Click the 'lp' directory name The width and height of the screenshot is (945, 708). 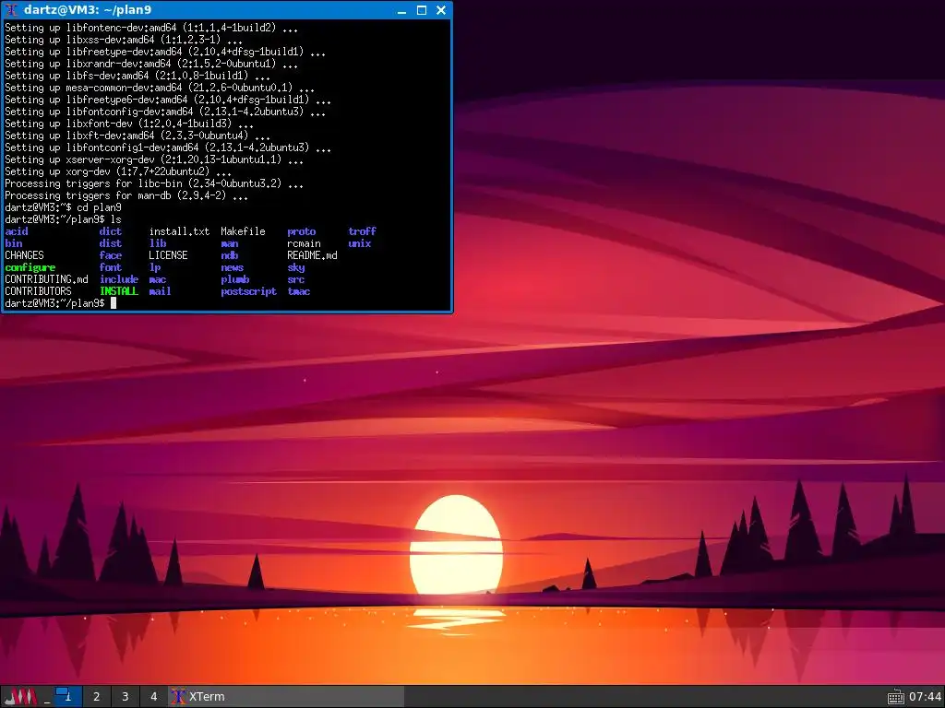pyautogui.click(x=155, y=267)
